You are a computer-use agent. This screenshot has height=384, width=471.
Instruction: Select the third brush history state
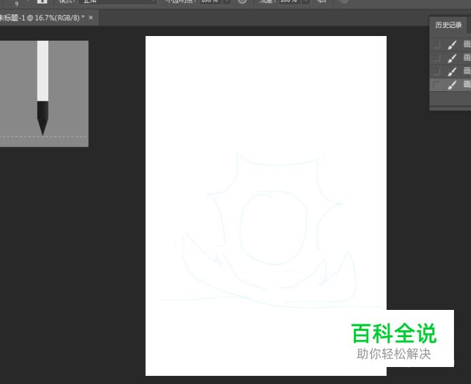click(x=451, y=71)
